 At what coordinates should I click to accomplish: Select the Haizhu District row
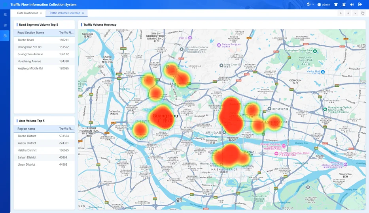point(44,150)
